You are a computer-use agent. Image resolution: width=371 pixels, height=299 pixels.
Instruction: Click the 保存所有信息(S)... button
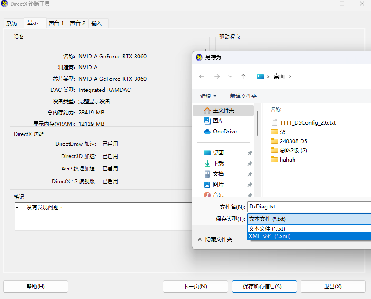coord(264,287)
